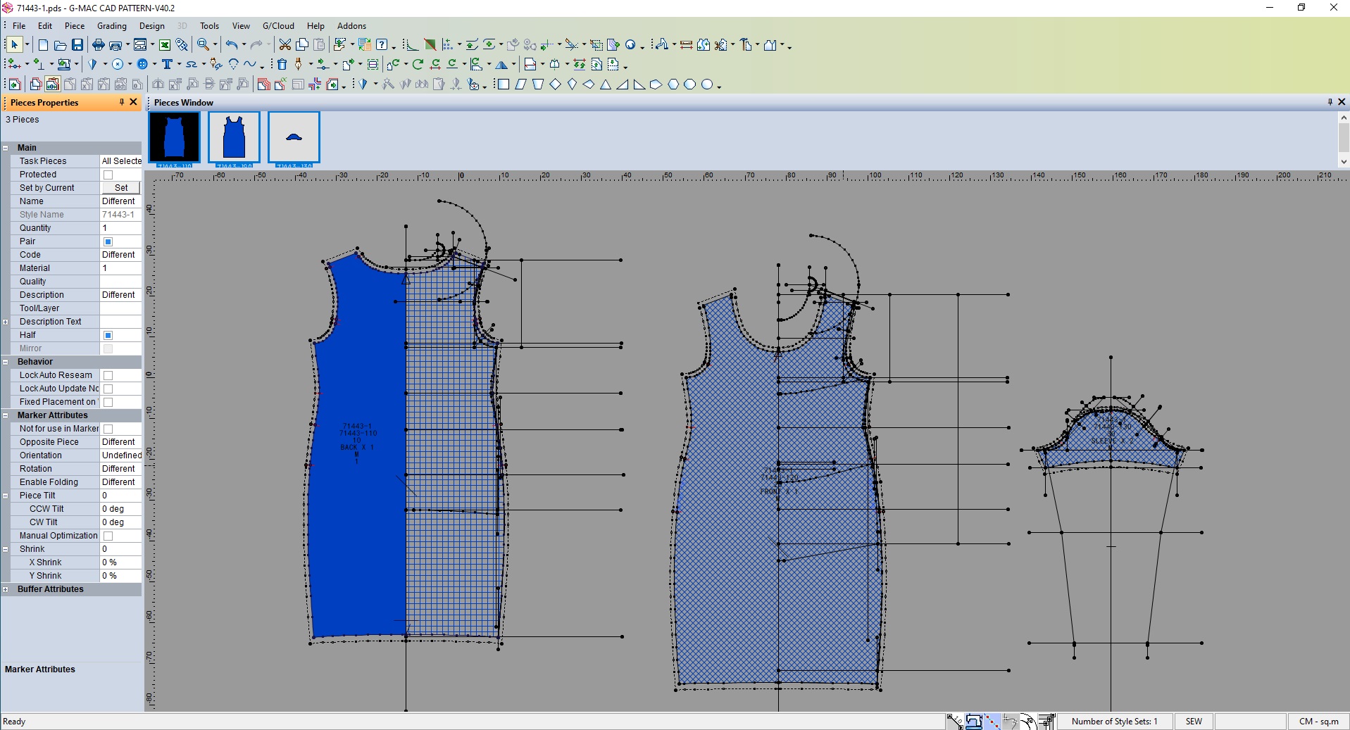
Task: Expand the Buffer Attributes section
Action: 6,589
